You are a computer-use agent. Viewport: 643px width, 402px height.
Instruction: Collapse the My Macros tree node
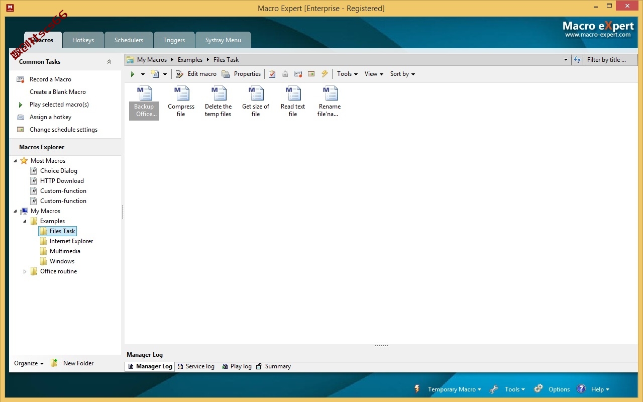(x=15, y=211)
